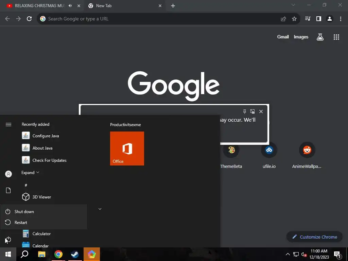The width and height of the screenshot is (348, 261).
Task: Open Google apps grid
Action: click(336, 37)
